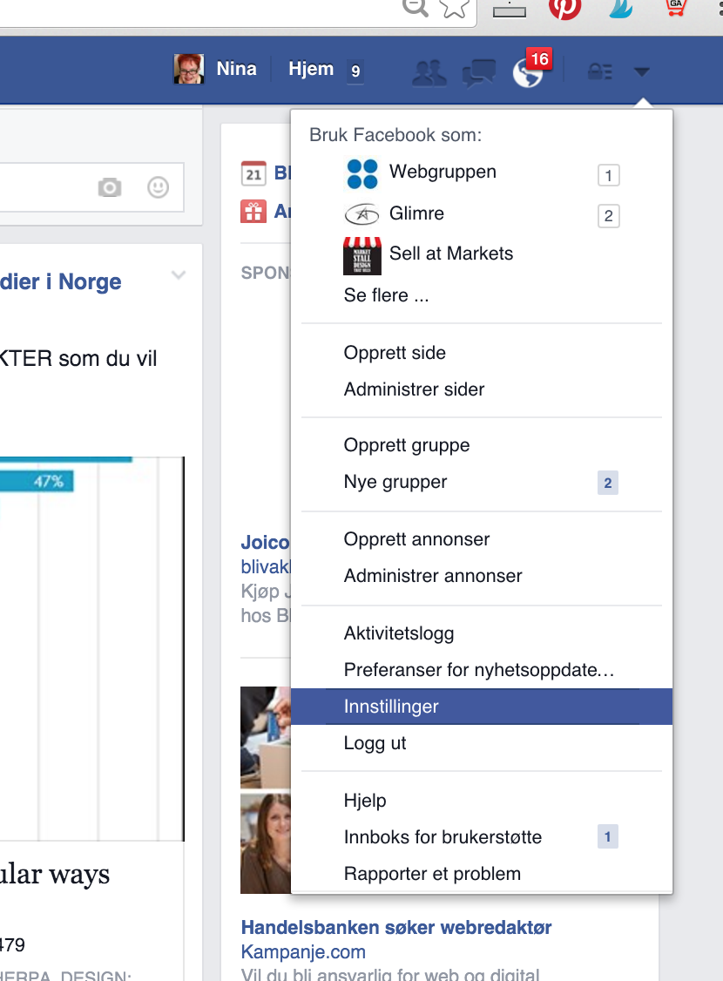Open Nina's profile picture

click(x=188, y=69)
